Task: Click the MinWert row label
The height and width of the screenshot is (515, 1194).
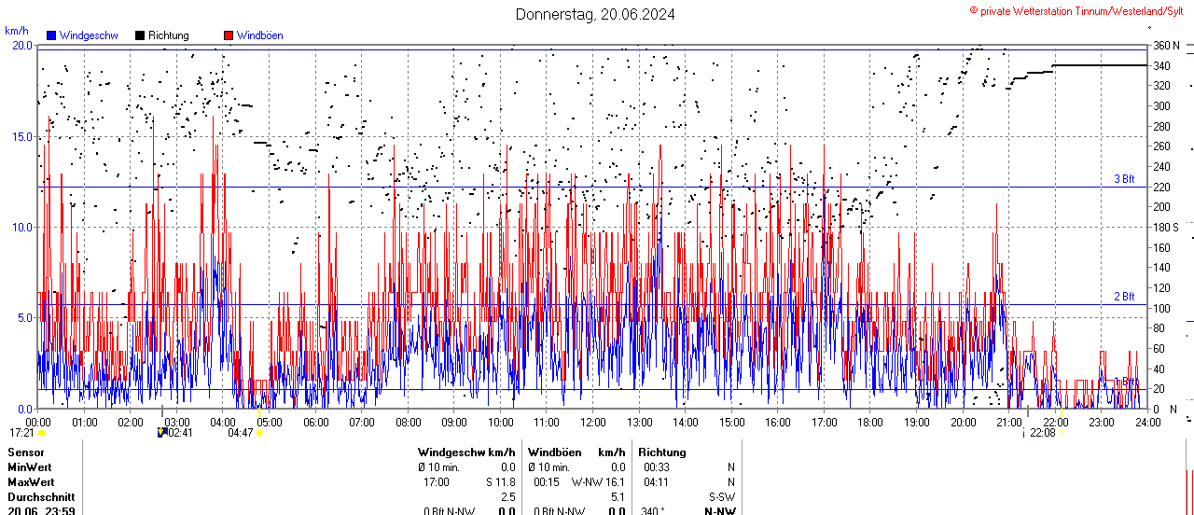Action: coord(30,467)
